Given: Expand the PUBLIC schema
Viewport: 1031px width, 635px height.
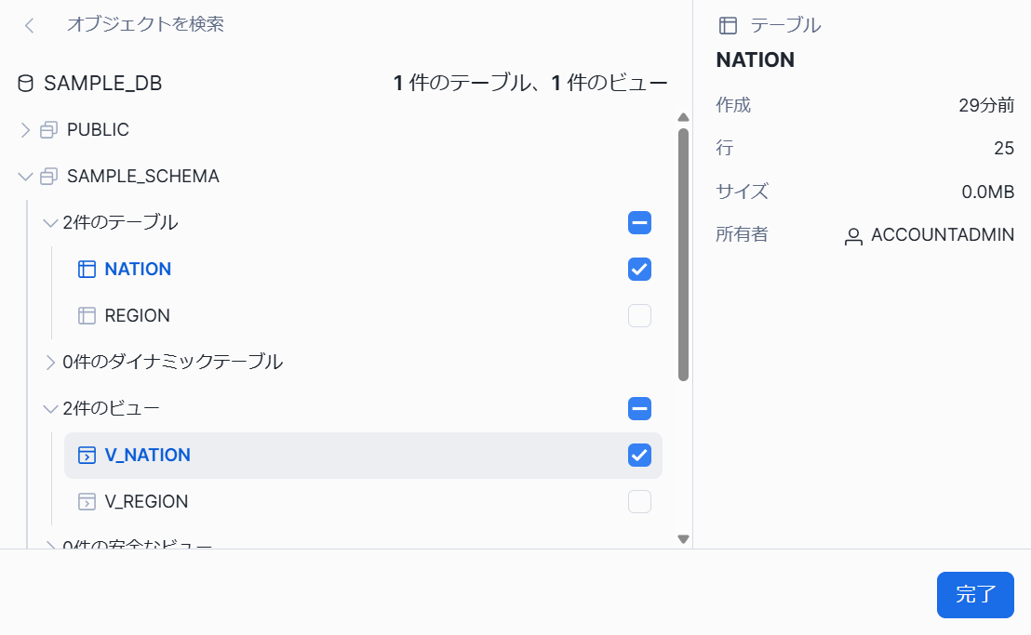Looking at the screenshot, I should (23, 129).
